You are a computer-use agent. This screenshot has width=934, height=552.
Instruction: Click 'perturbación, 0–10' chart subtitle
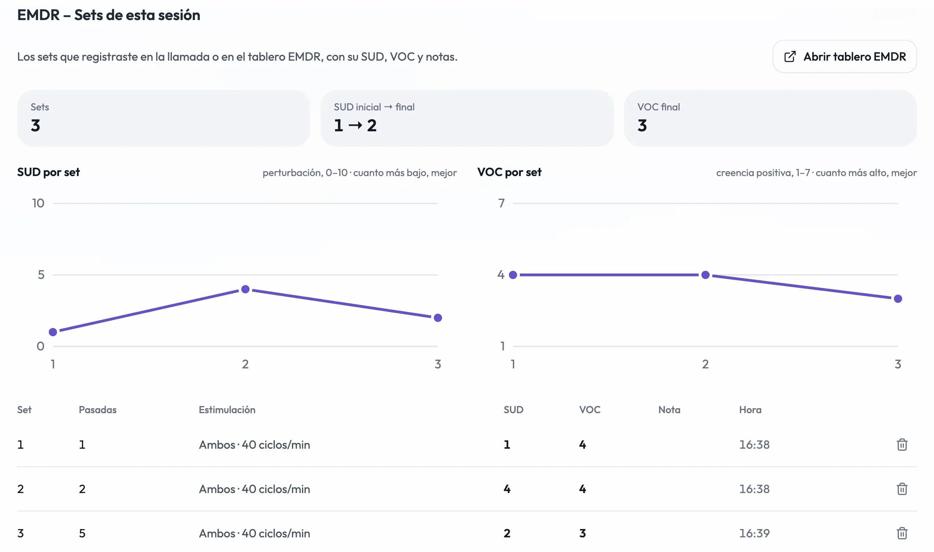pyautogui.click(x=360, y=173)
